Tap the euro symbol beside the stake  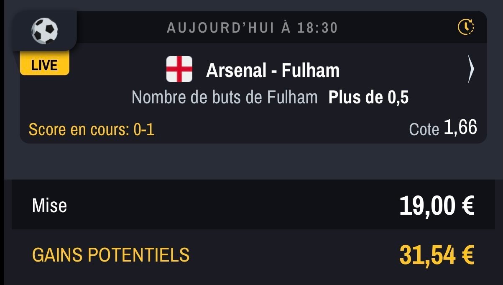[467, 206]
